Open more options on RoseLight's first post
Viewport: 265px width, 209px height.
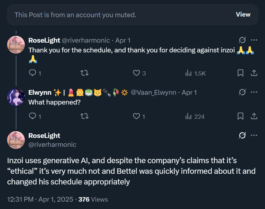(x=254, y=40)
